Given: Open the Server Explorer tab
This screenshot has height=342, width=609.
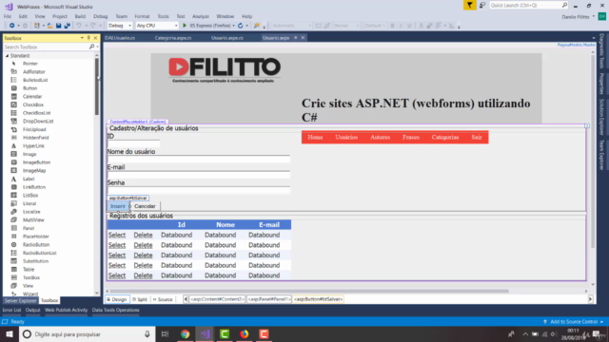Looking at the screenshot, I should click(20, 300).
